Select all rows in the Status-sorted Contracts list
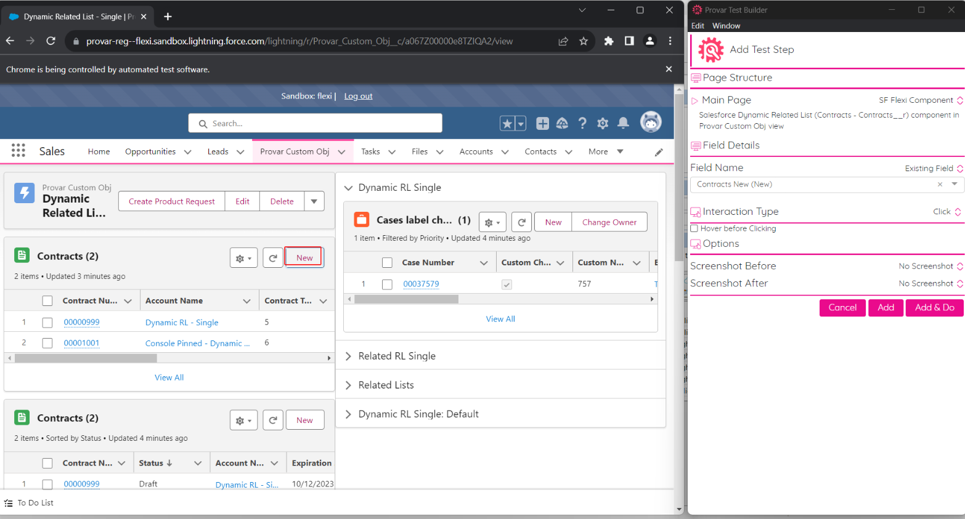This screenshot has width=965, height=519. (47, 464)
